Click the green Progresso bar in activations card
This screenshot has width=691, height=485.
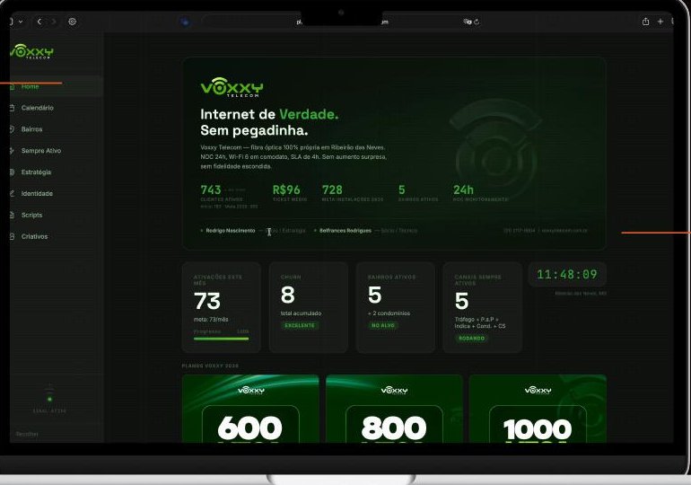[x=222, y=339]
